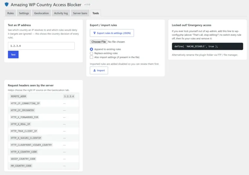Screen dimensions: 249x175
Task: Click the HTTP_X_FORWARDED_FOR header row
Action: coord(43,117)
